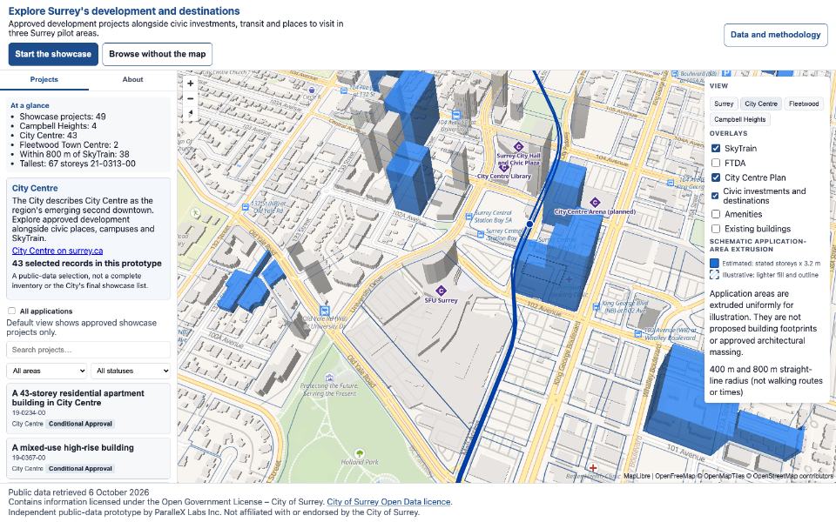Select the Surrey view

(x=724, y=104)
